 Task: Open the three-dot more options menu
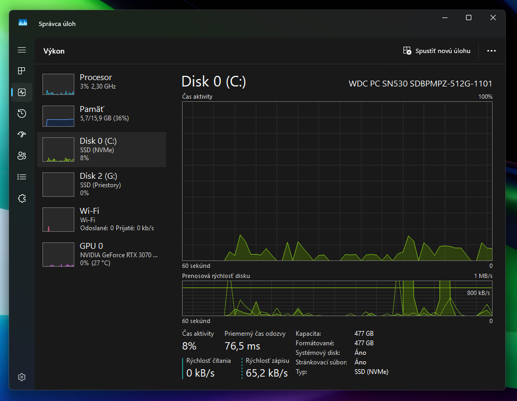[491, 51]
